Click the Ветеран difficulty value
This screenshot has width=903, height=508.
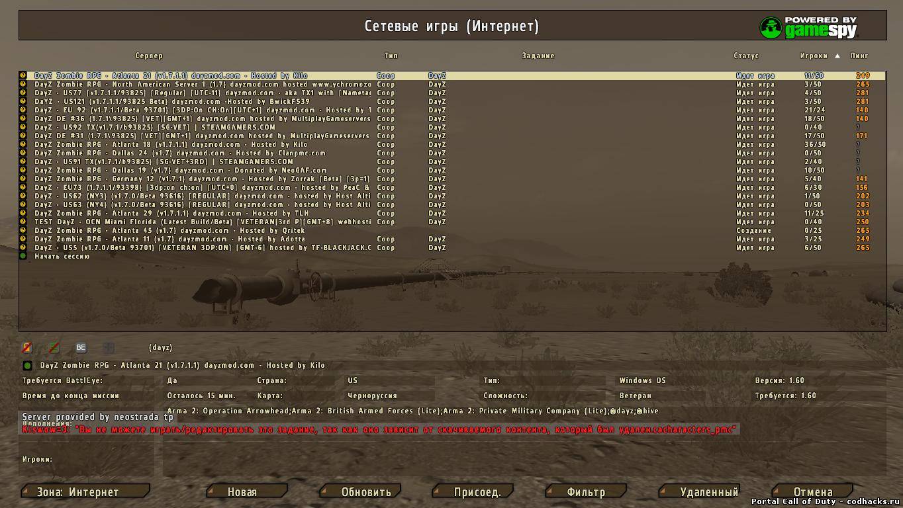[636, 396]
